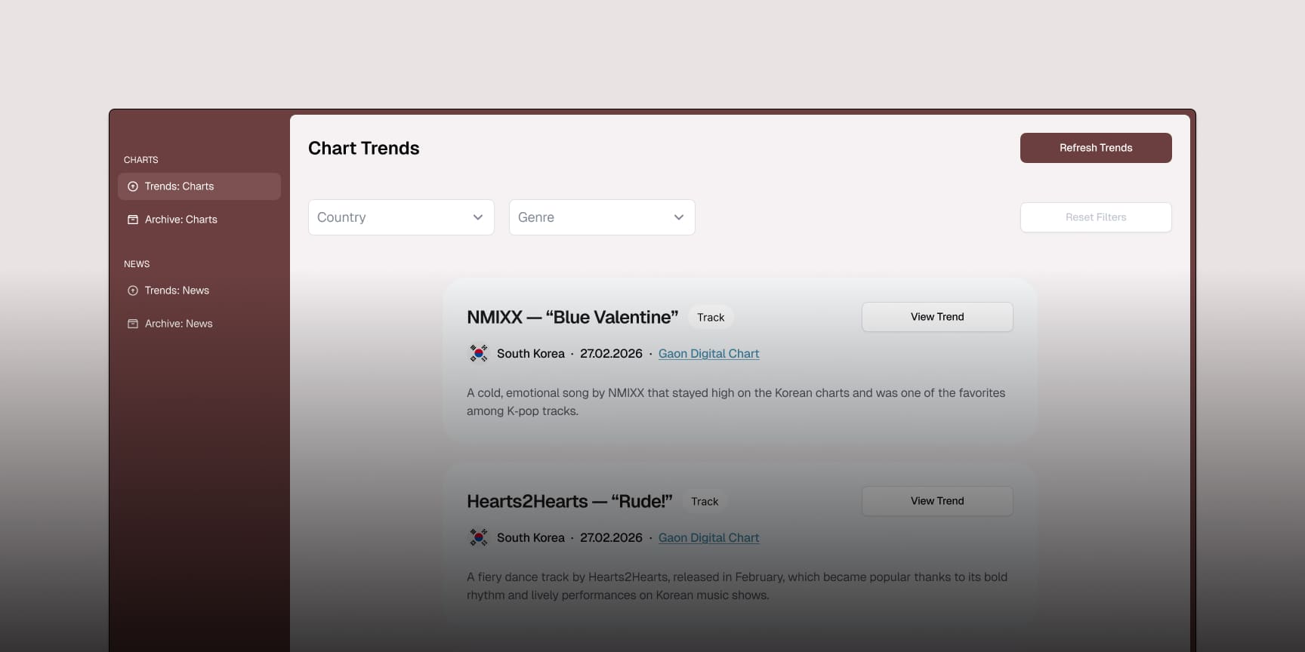The image size is (1305, 652).
Task: Open the Country dropdown
Action: (x=401, y=217)
